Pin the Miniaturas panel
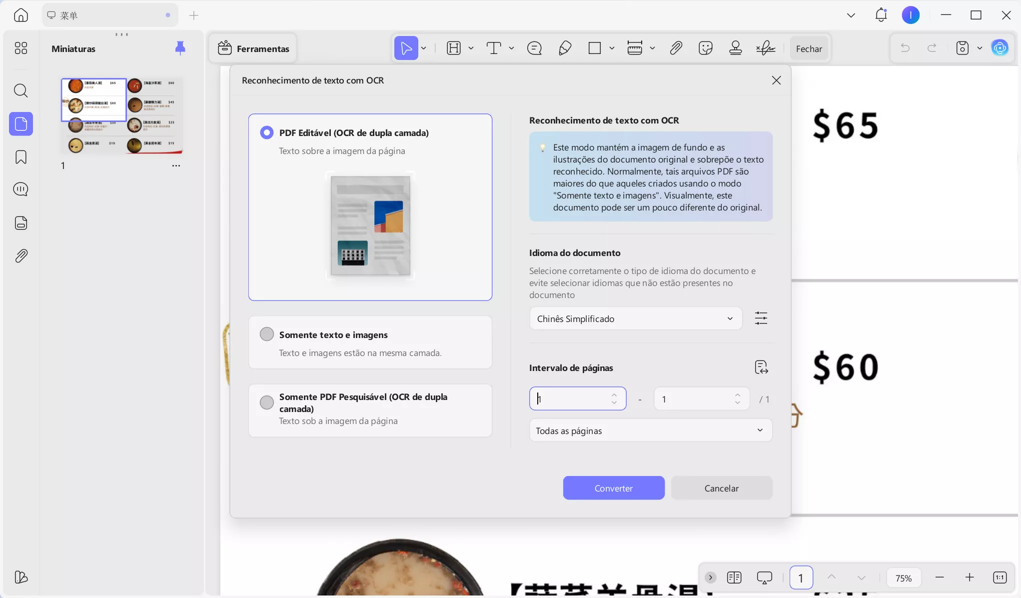The height and width of the screenshot is (598, 1021). [x=180, y=48]
